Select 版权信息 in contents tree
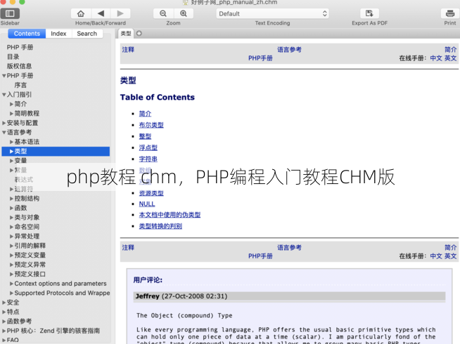The height and width of the screenshot is (344, 460). tap(20, 66)
